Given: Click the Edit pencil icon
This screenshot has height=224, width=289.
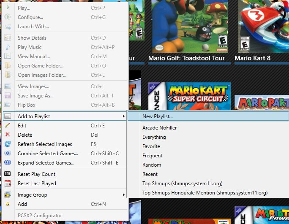Looking at the screenshot, I should click(8, 125).
